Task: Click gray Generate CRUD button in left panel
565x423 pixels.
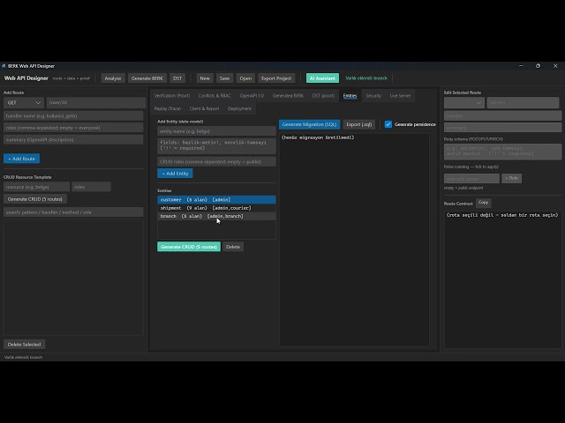Action: 35,199
